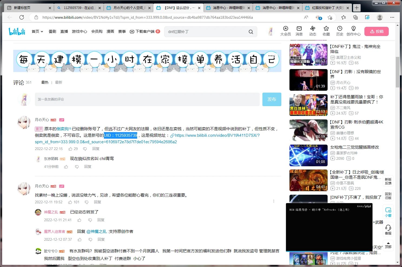The height and width of the screenshot is (267, 402).
Task: Click the 新版反馈 button
Action: coord(388,181)
